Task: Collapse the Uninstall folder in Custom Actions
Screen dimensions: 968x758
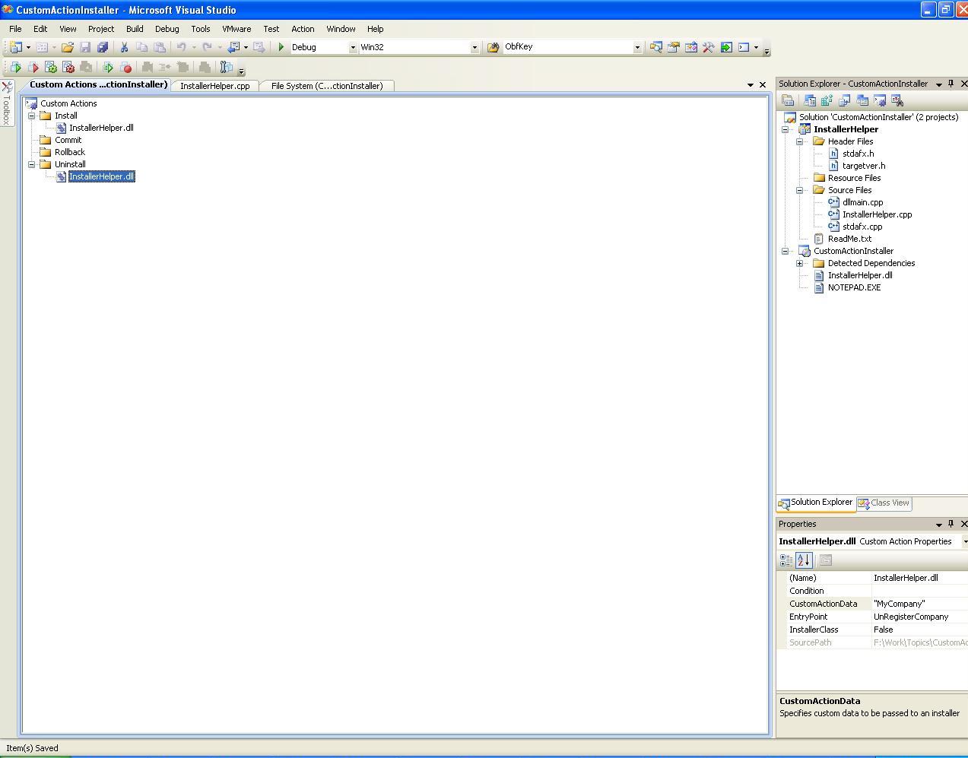Action: 32,164
